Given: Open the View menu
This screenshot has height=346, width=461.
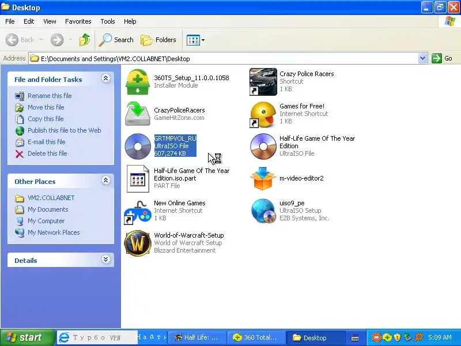Looking at the screenshot, I should coord(50,21).
